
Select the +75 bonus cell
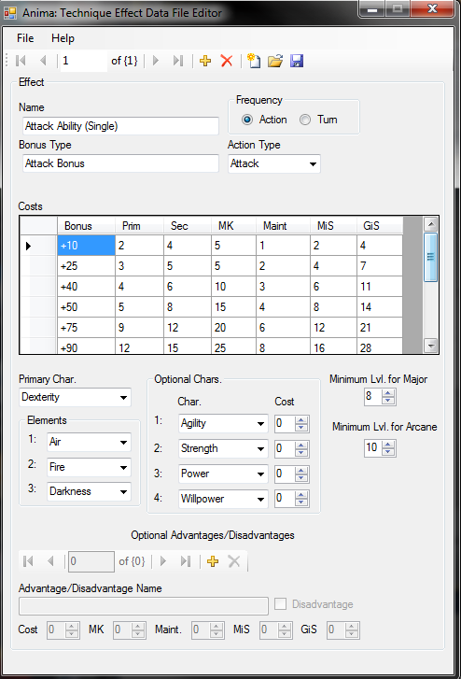[x=86, y=328]
